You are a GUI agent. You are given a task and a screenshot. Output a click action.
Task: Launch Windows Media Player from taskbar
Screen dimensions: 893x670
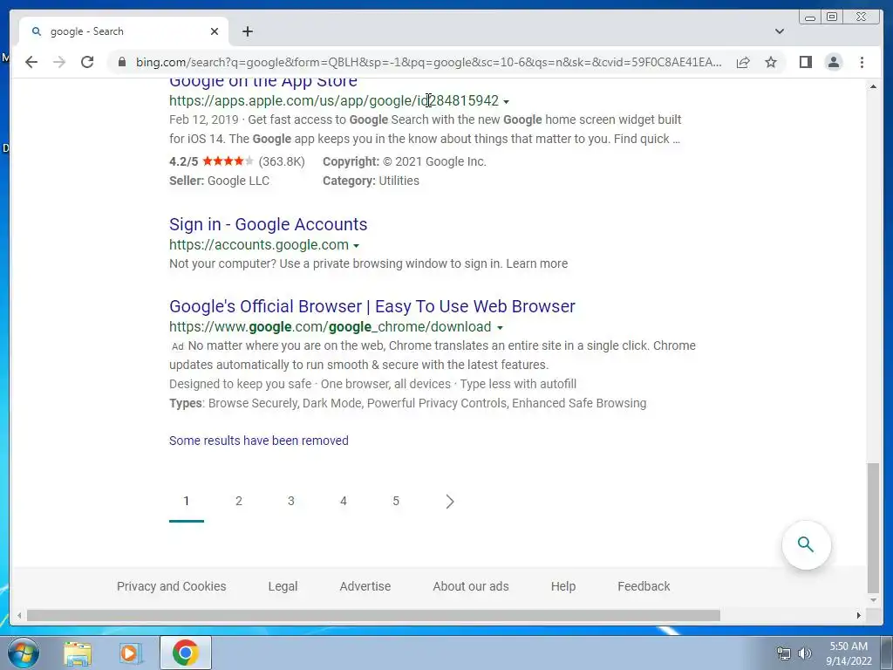pos(130,653)
